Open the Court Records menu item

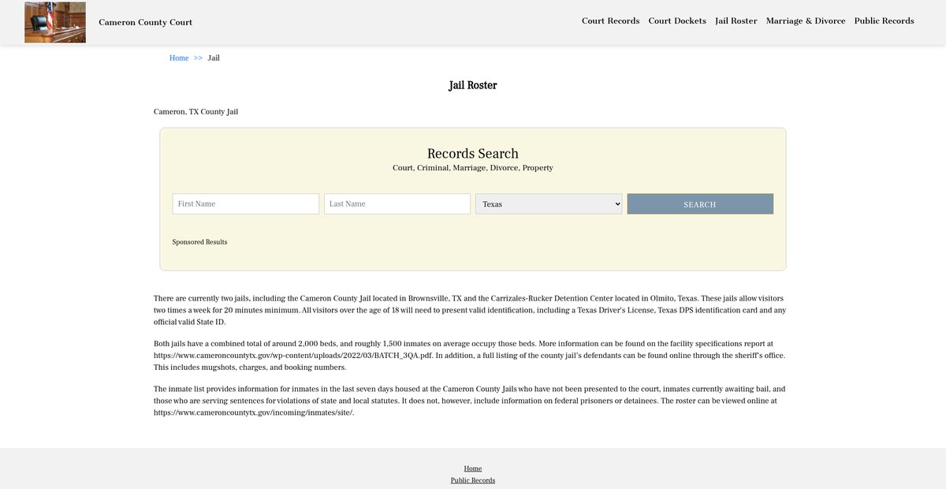pyautogui.click(x=610, y=21)
